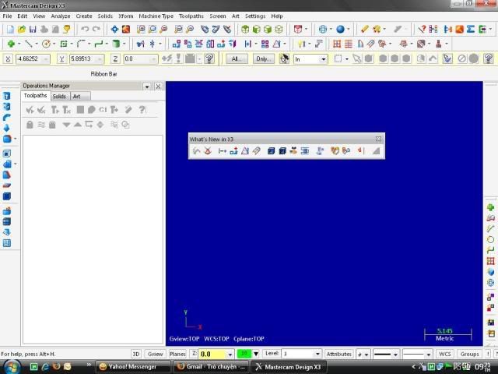Viewport: 498px width, 374px height.
Task: Toggle the X coordinate lock button
Action: point(8,59)
